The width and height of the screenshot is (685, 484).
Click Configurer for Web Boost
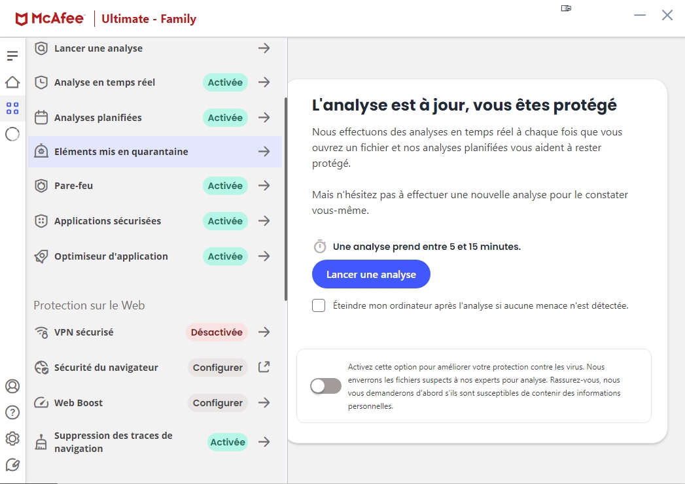(218, 403)
